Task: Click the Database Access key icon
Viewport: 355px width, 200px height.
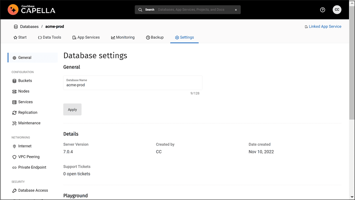Action: (x=15, y=190)
